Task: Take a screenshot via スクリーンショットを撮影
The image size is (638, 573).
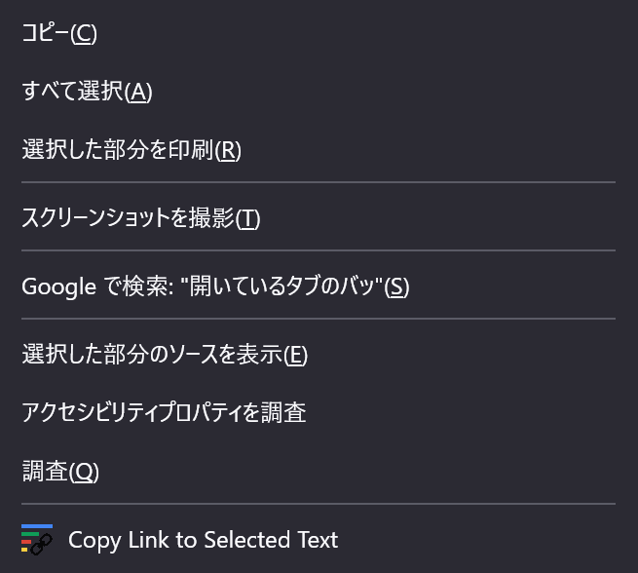Action: 319,217
